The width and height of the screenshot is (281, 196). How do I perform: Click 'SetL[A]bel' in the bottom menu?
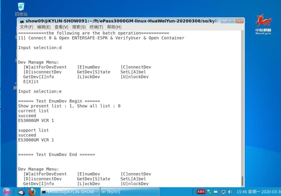tap(133, 179)
